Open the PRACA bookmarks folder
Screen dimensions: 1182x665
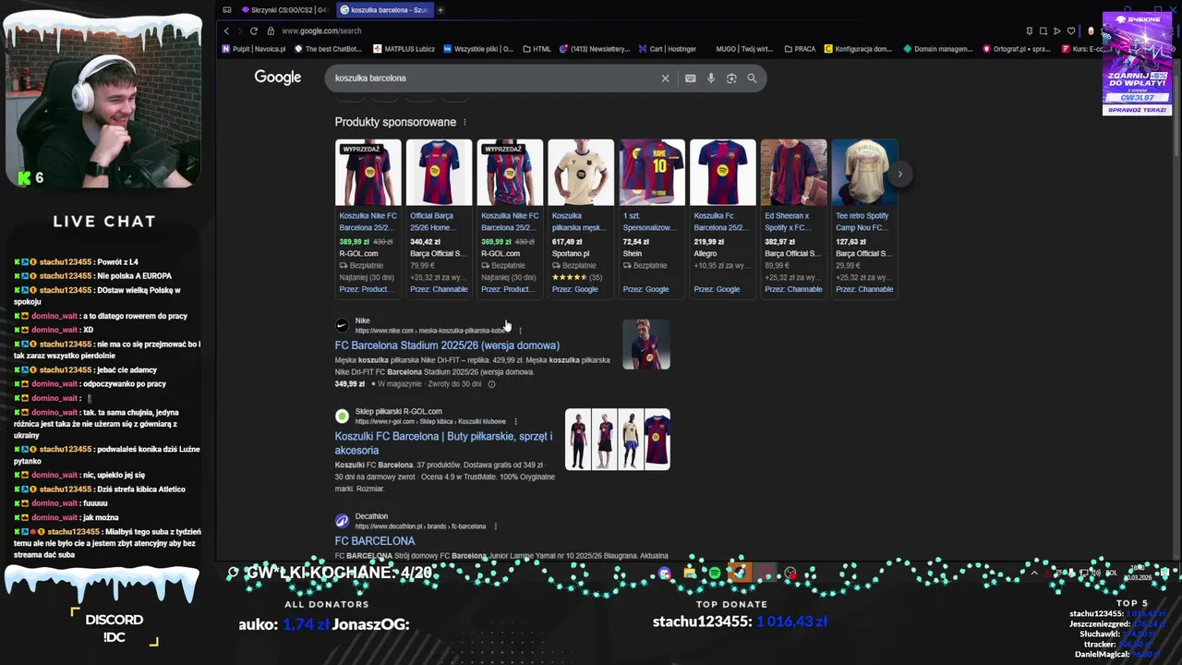[799, 49]
